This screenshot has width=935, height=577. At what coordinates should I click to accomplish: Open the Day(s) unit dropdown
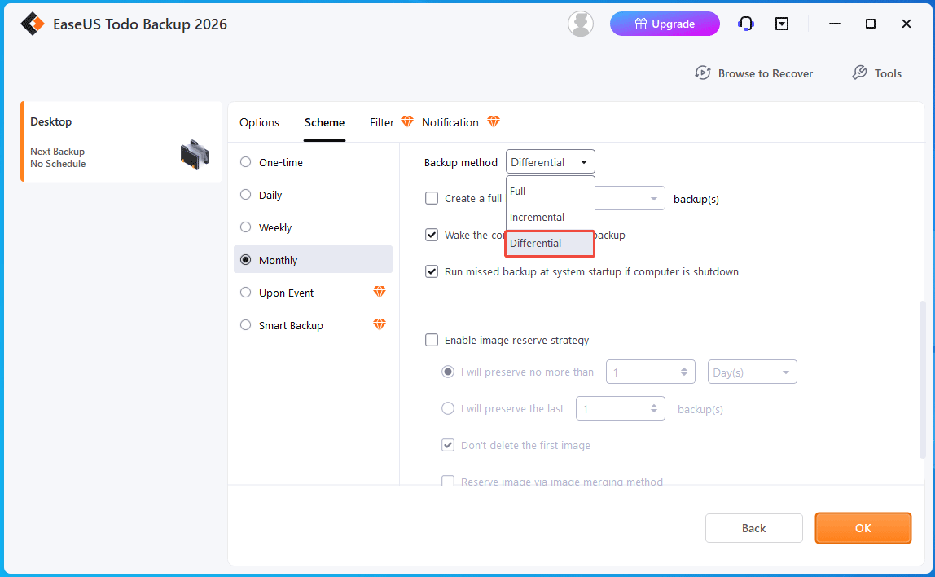point(751,372)
